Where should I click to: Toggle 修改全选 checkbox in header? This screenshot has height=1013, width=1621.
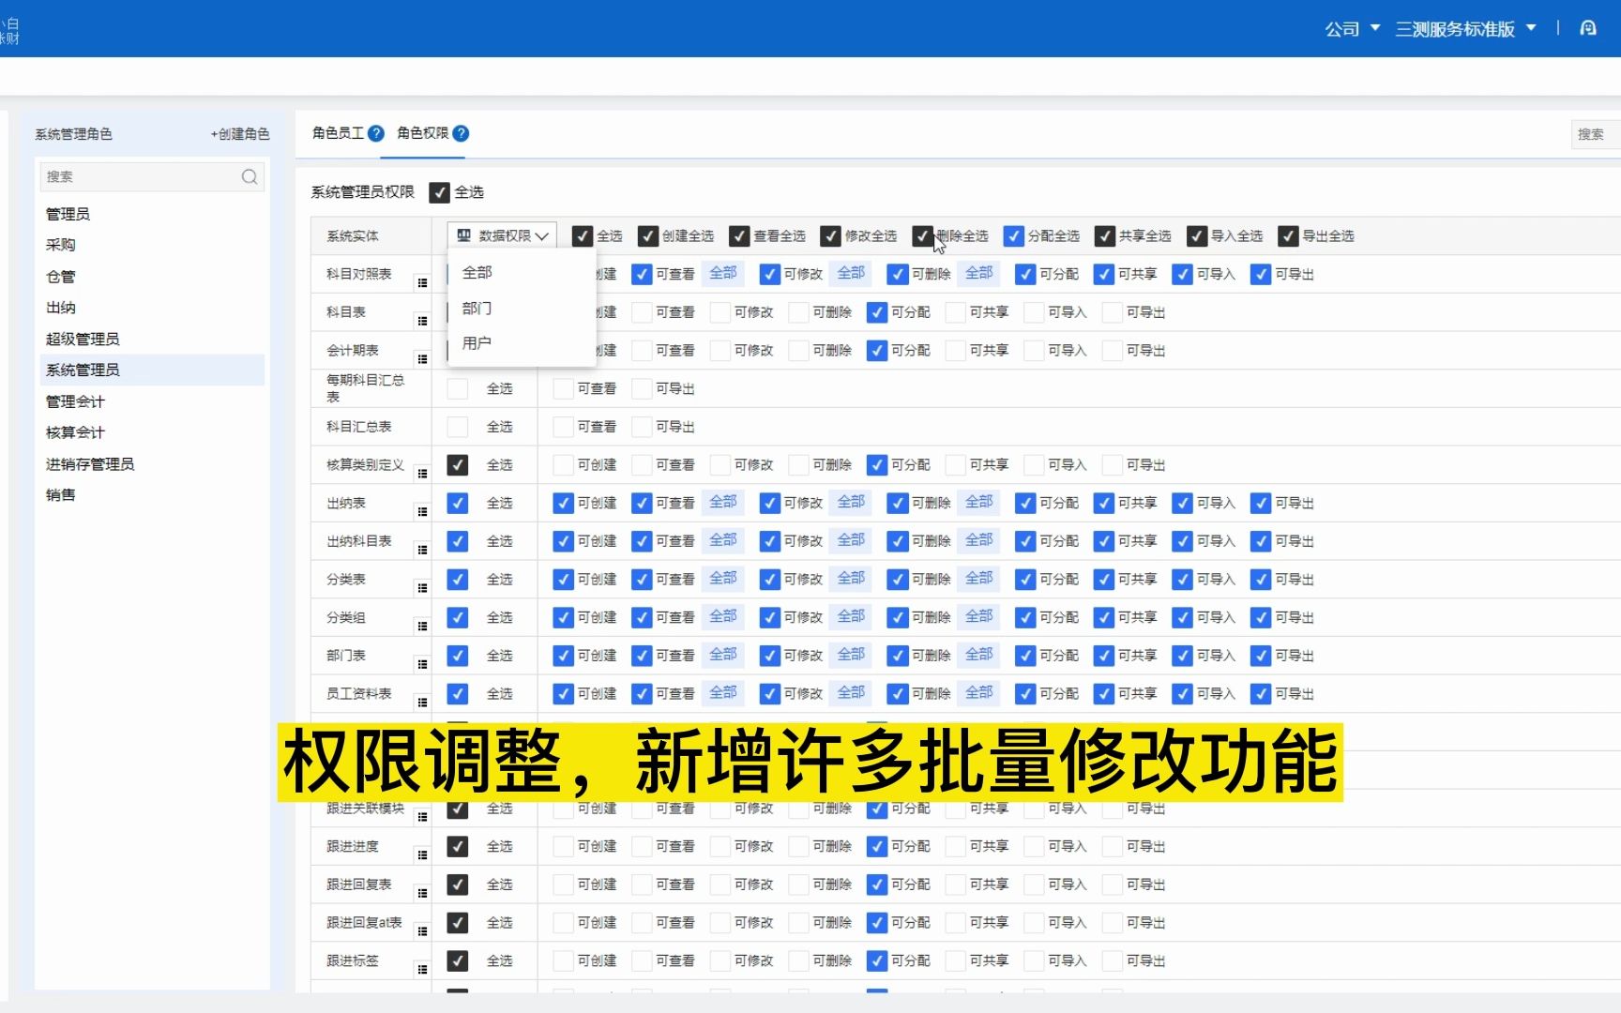point(830,235)
